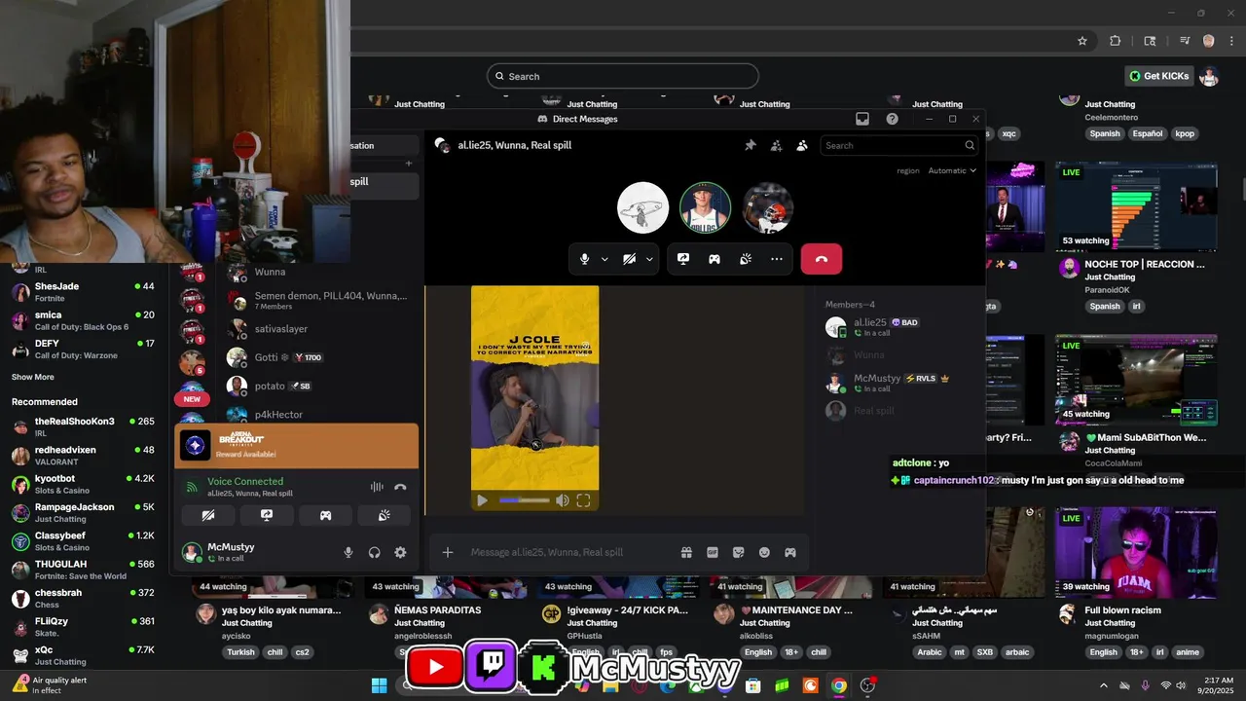Open the Air quality alert widget
The height and width of the screenshot is (701, 1246).
(x=49, y=685)
